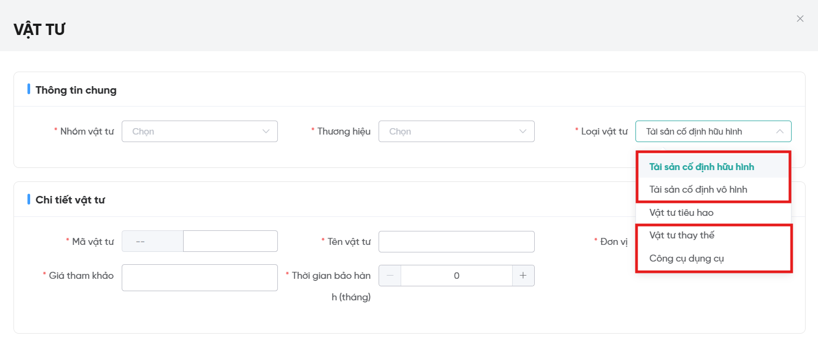Increase warranty months with plus button

pos(523,276)
